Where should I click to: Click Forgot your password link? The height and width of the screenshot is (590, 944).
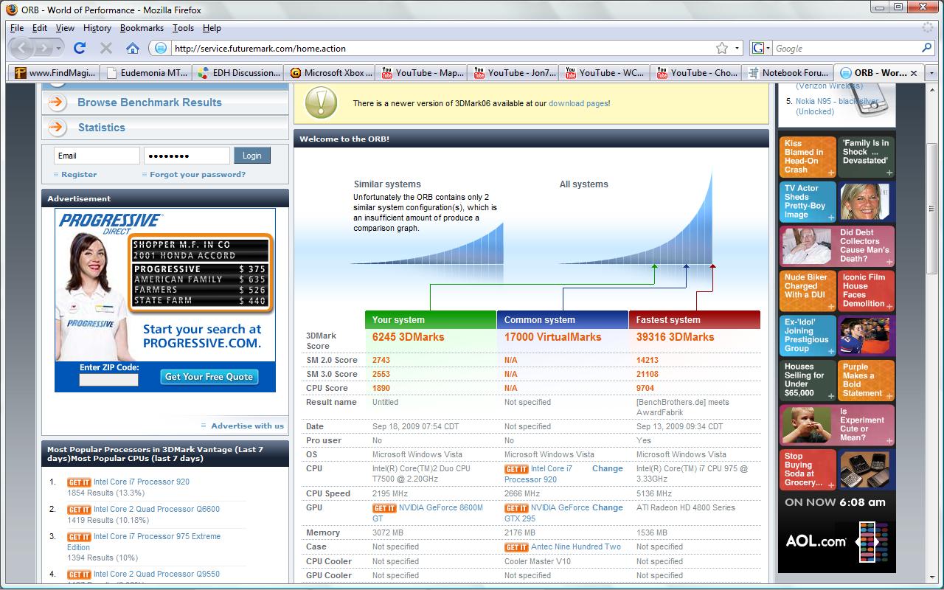pos(198,175)
